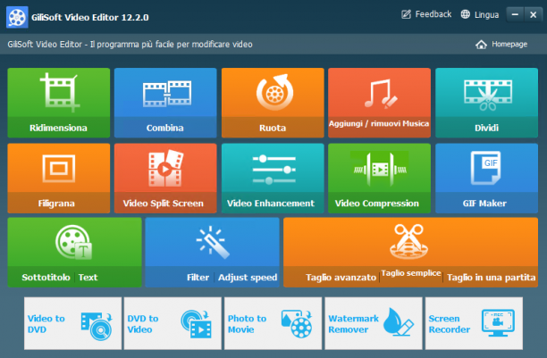Click the Sottotitolo option
This screenshot has height=358, width=547.
(46, 278)
